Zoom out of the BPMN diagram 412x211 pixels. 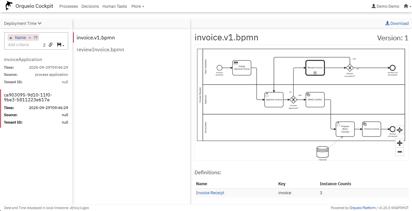point(399,152)
